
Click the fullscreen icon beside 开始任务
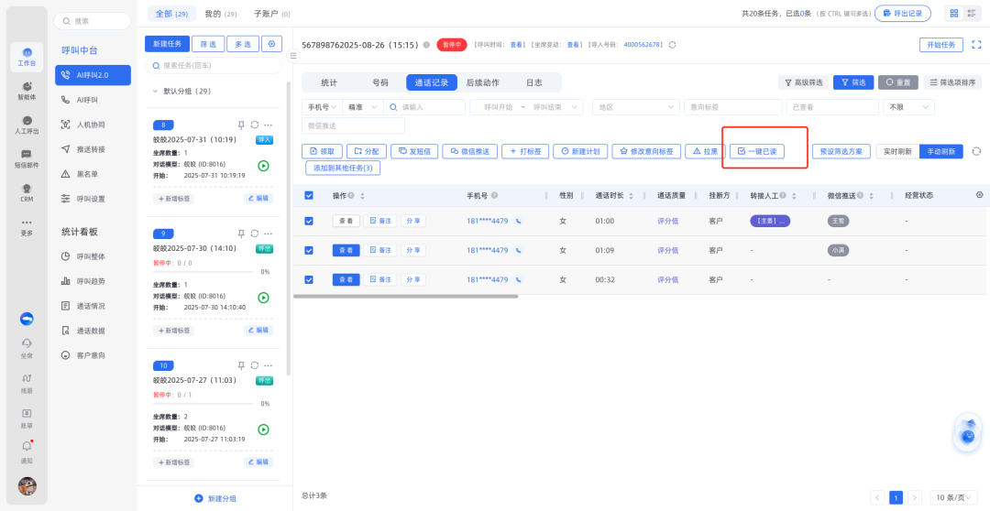pos(976,45)
